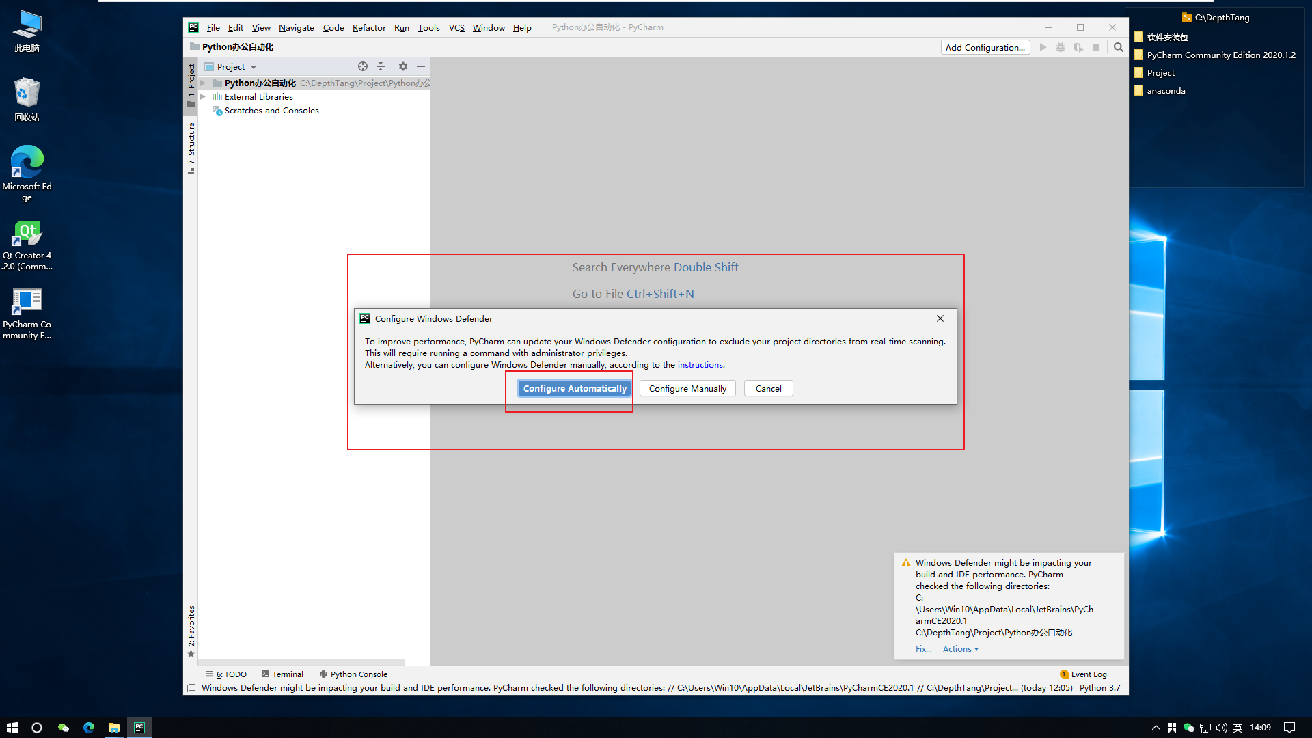Open the File menu

tap(213, 27)
